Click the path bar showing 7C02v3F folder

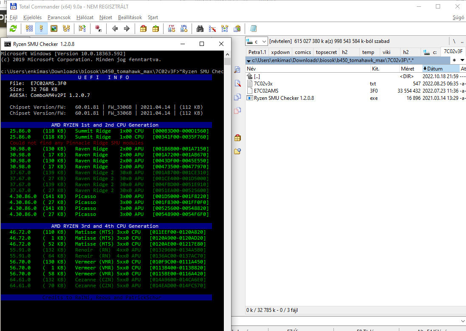pos(348,60)
